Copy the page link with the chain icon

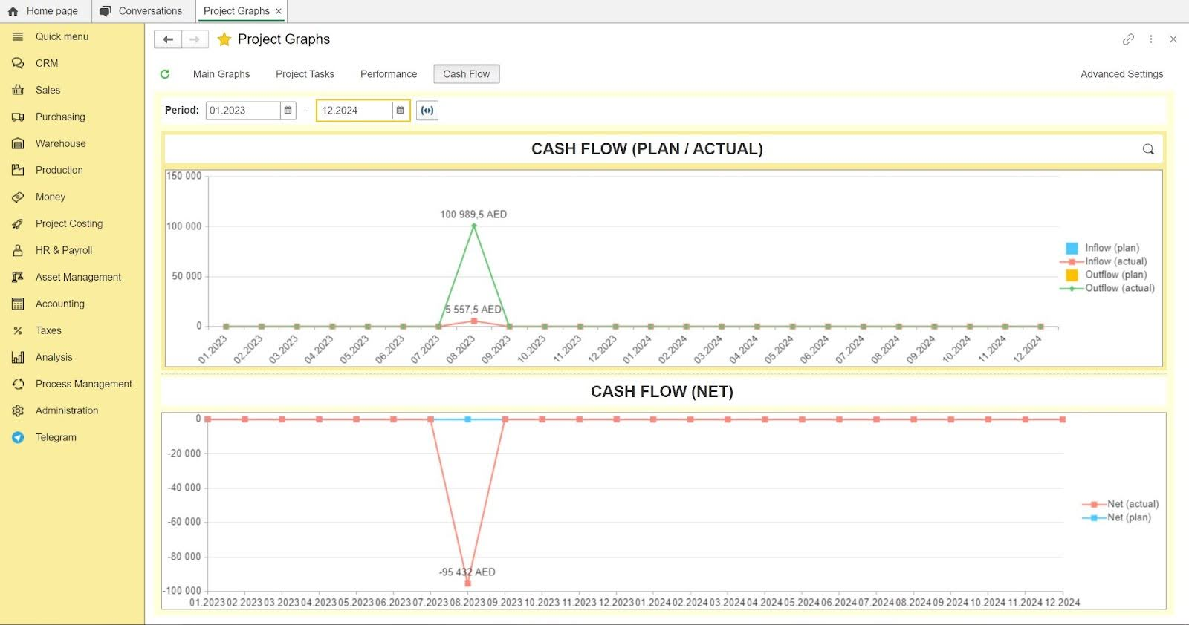click(x=1128, y=39)
